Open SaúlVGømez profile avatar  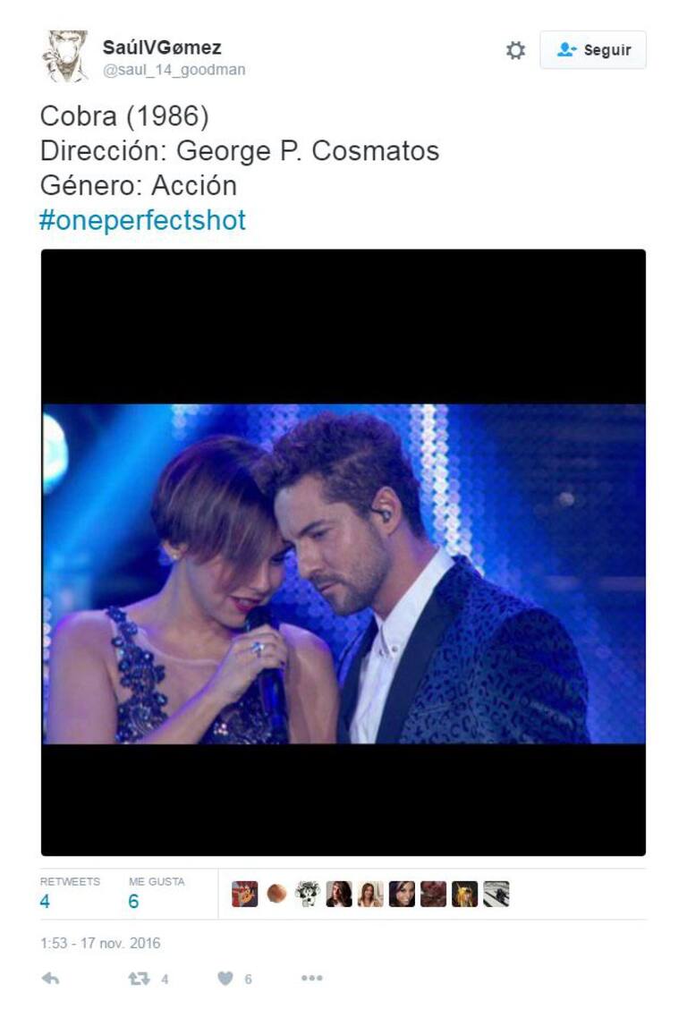(x=65, y=56)
